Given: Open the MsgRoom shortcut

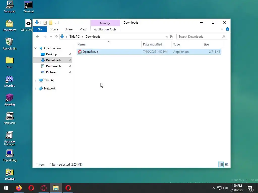Looking at the screenshot, I should 10,118.
